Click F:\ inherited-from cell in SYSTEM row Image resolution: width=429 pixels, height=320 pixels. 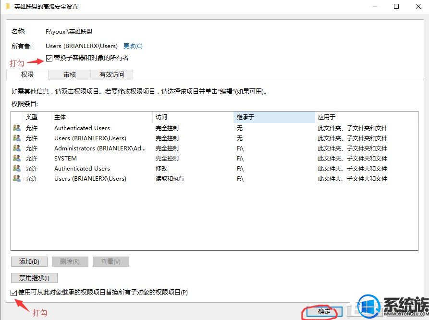click(x=240, y=159)
